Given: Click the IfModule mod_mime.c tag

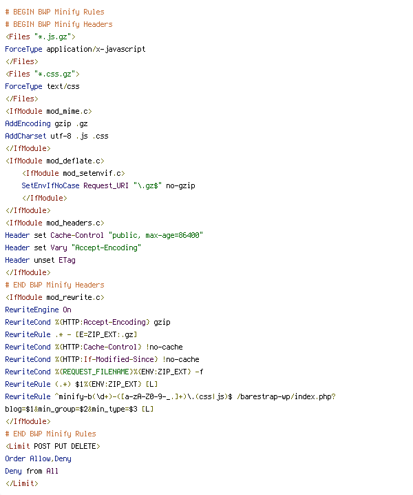Looking at the screenshot, I should click(x=49, y=111).
